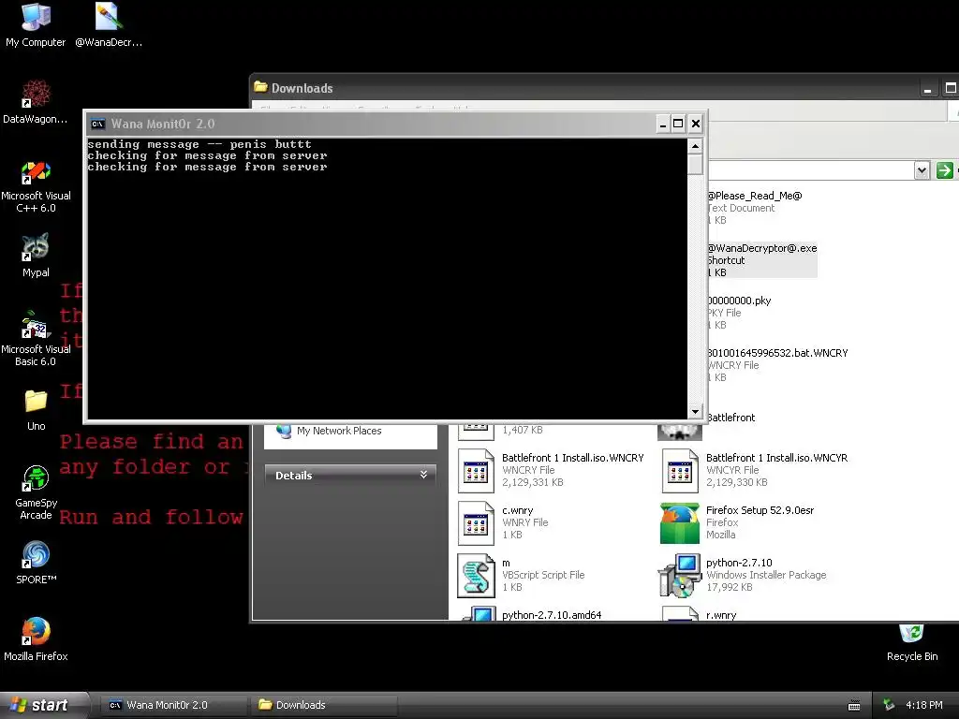This screenshot has width=959, height=719.
Task: Click the keyboard icon in system tray
Action: [x=854, y=706]
